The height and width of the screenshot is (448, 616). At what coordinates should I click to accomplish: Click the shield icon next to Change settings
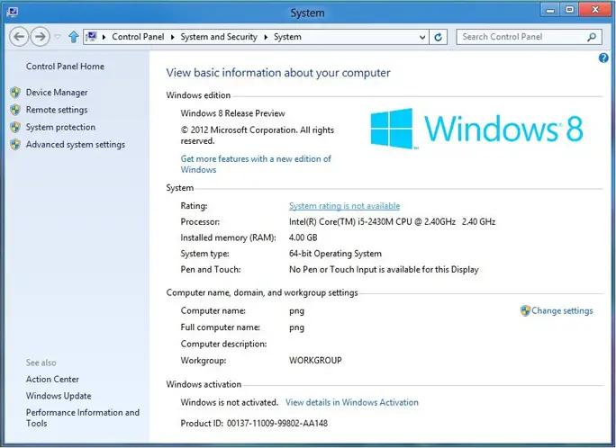525,310
